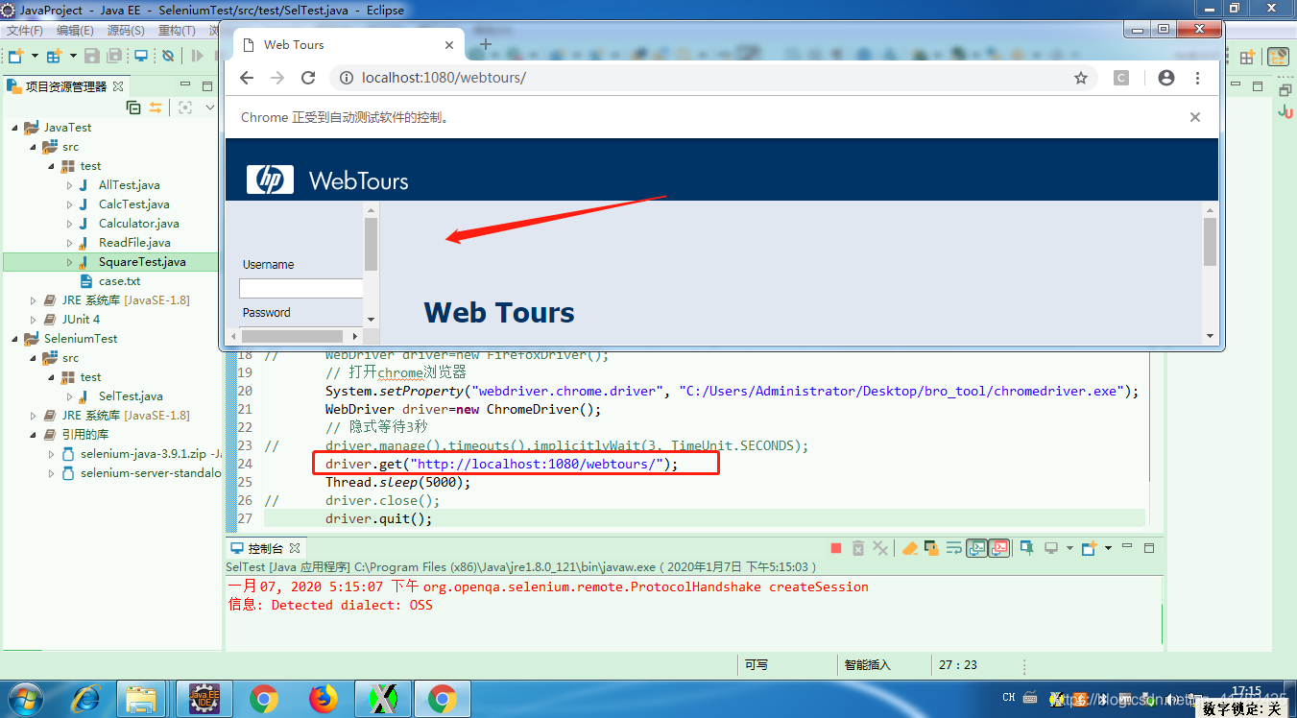The width and height of the screenshot is (1297, 718).
Task: Open the Chrome profile avatar icon
Action: [1166, 78]
